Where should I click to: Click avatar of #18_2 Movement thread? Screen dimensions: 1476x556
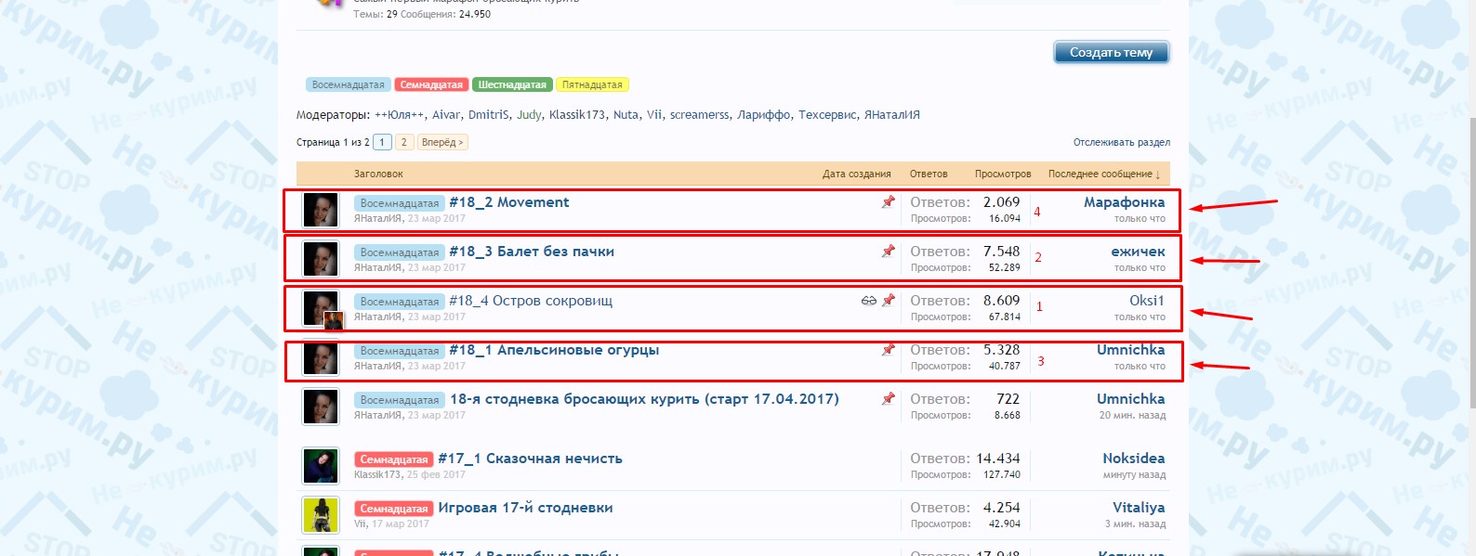pyautogui.click(x=321, y=210)
